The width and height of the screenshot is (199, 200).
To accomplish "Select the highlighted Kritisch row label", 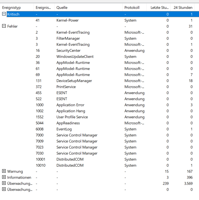I will pyautogui.click(x=13, y=14).
